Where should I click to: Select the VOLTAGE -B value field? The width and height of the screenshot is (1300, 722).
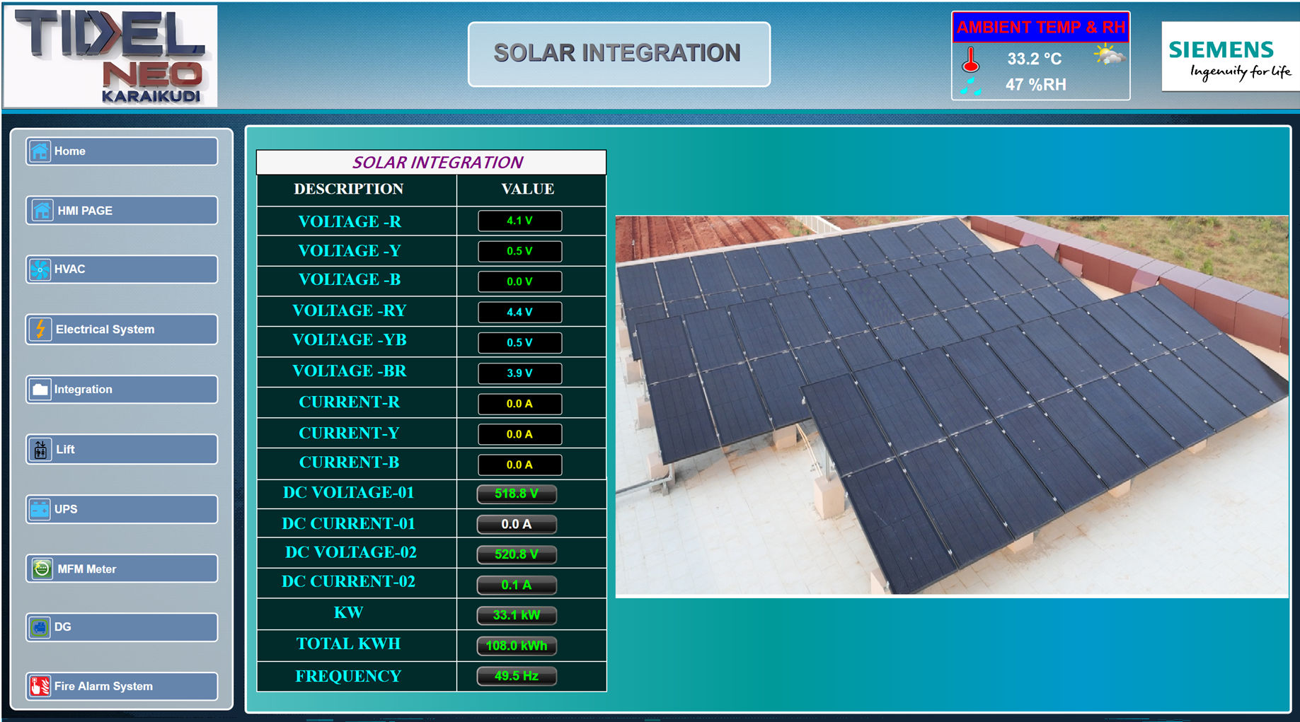[520, 281]
